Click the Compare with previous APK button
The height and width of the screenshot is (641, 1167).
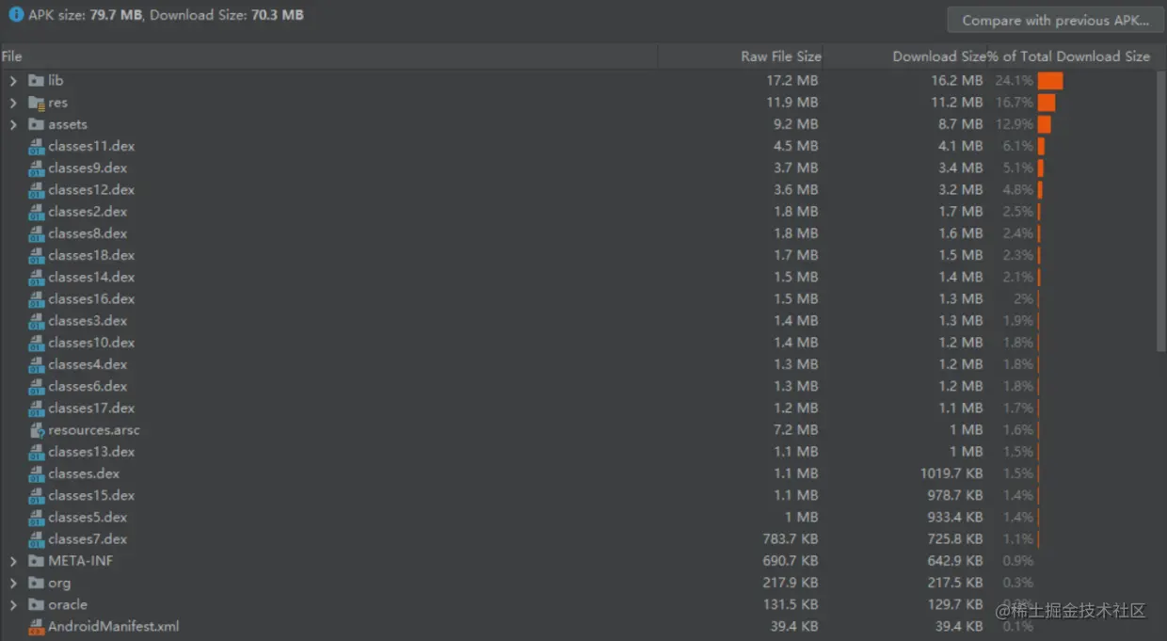click(x=1056, y=20)
